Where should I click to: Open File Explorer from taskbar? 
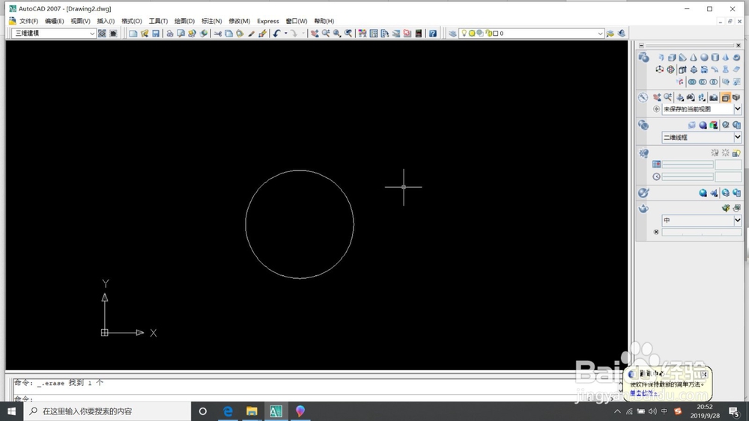click(x=252, y=411)
